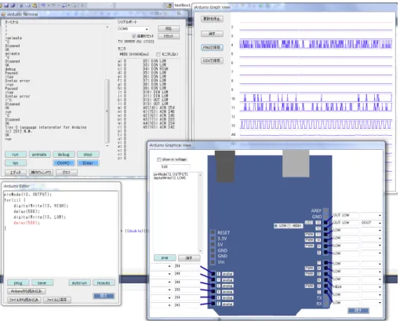Click the Arduinoから読み込み button
Viewport: 400px width, 321px height.
click(x=27, y=291)
